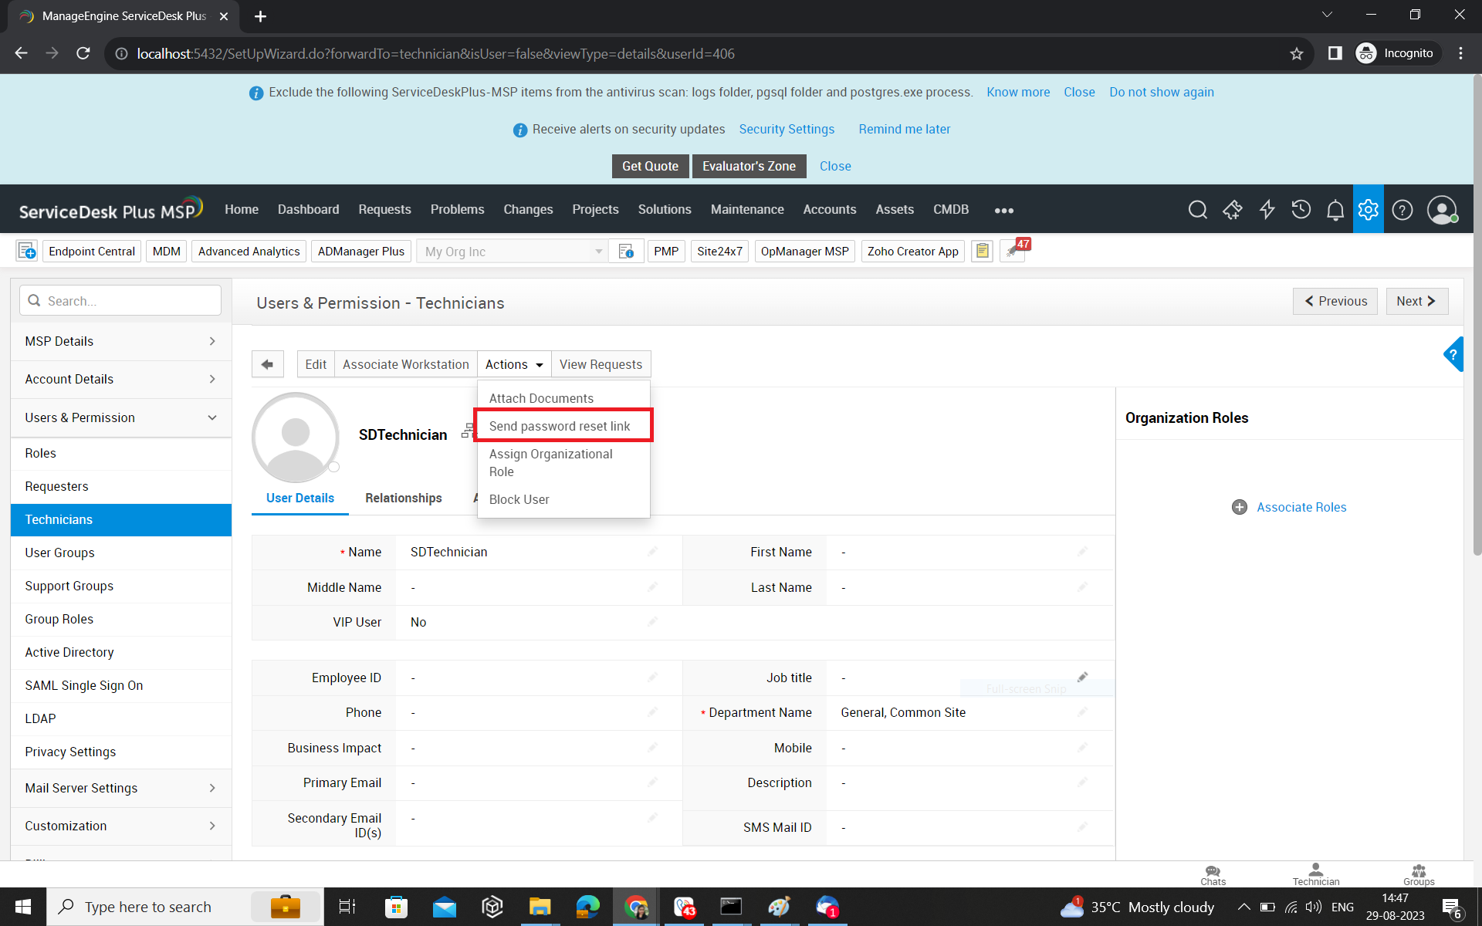1482x926 pixels.
Task: Switch to the Relationships tab
Action: click(x=403, y=498)
